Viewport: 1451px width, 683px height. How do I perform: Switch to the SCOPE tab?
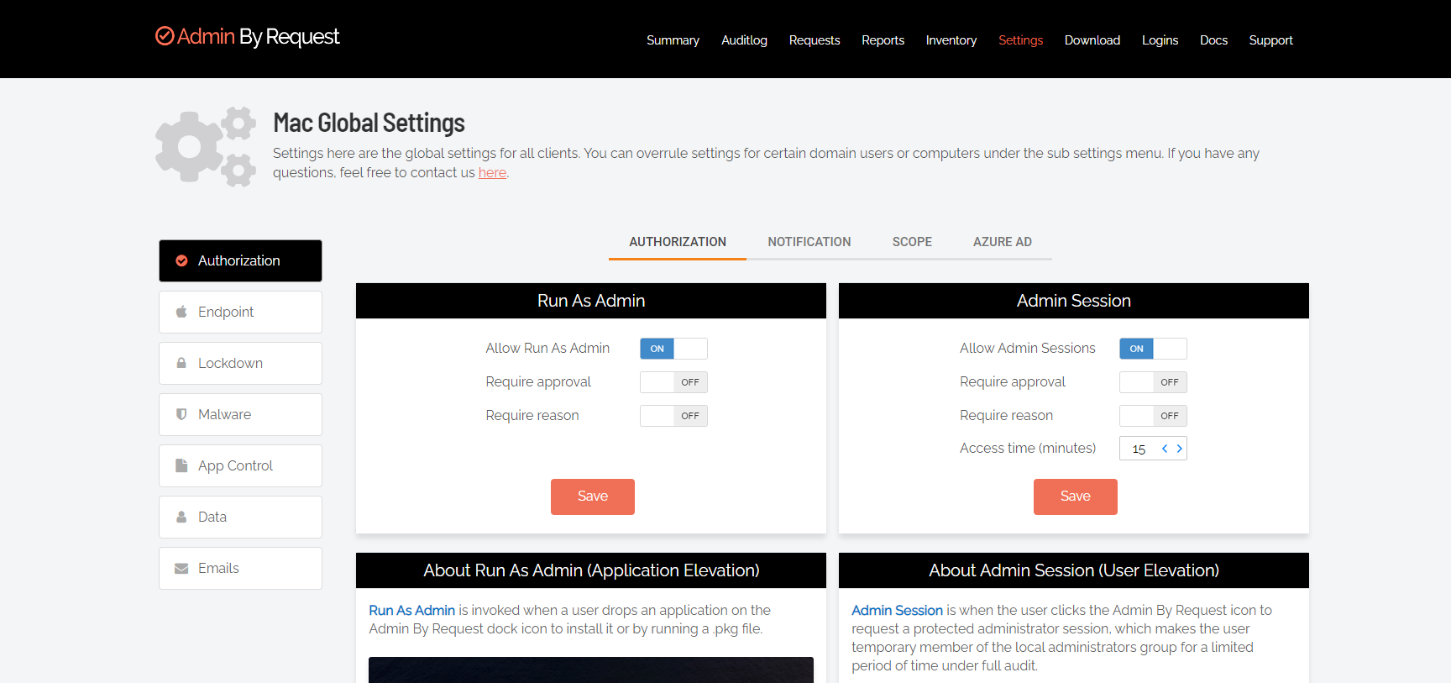(912, 242)
